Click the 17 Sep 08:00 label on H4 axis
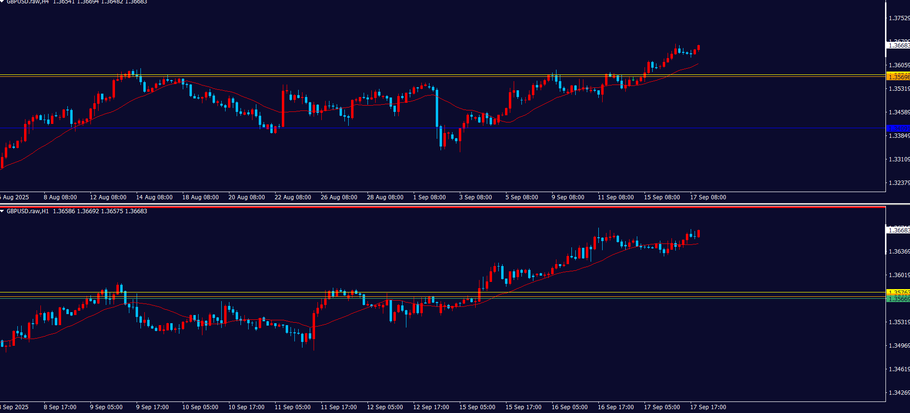 [708, 197]
